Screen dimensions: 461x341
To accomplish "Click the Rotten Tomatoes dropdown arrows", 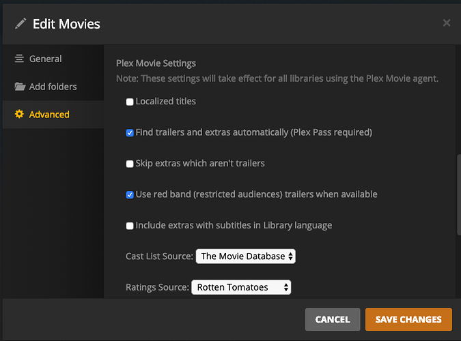I will [285, 287].
